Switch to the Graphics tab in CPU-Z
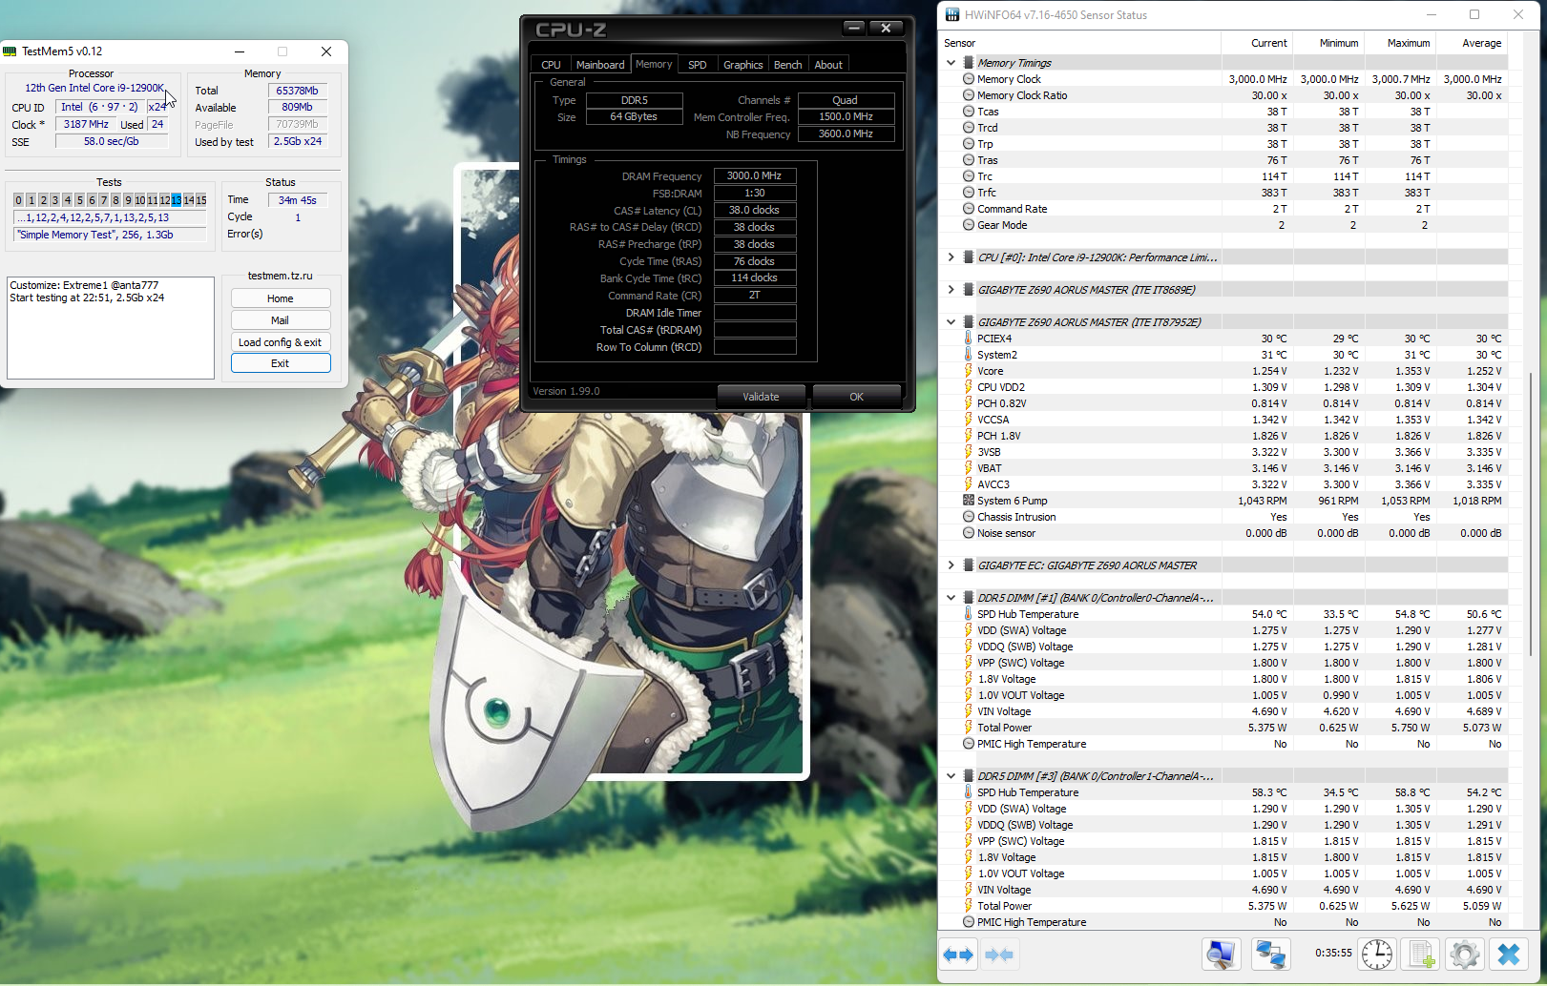The height and width of the screenshot is (986, 1547). tap(742, 65)
